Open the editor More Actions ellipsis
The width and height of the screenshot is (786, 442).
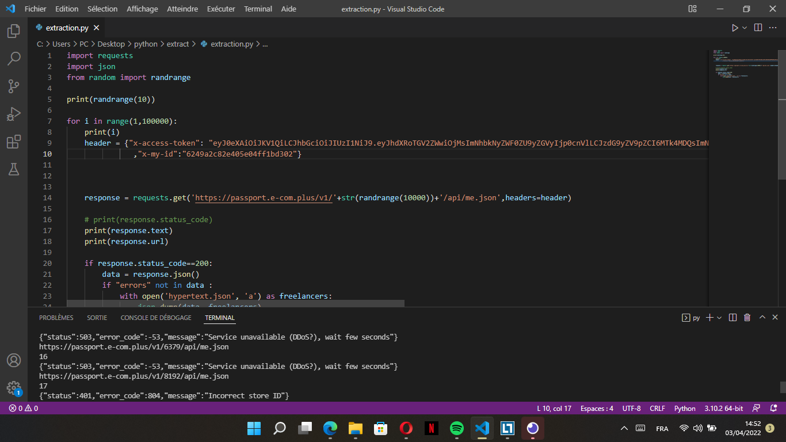point(773,28)
